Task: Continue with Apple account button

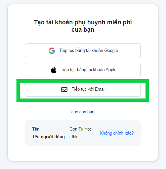Action: click(83, 70)
